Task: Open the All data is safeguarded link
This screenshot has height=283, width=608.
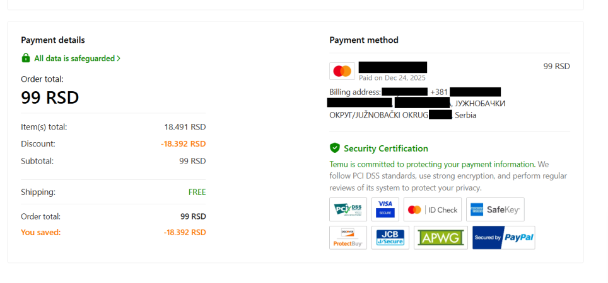Action: pos(74,58)
